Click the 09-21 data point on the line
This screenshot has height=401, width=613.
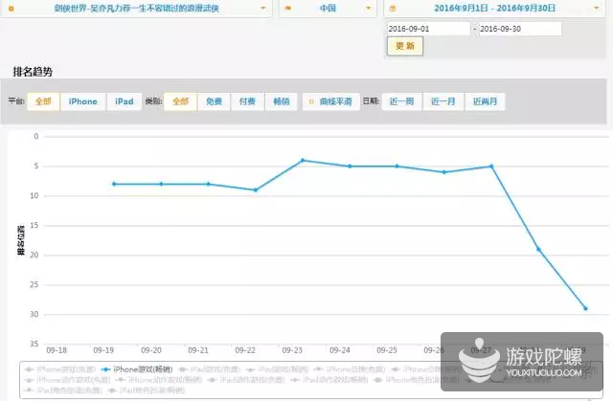(209, 184)
